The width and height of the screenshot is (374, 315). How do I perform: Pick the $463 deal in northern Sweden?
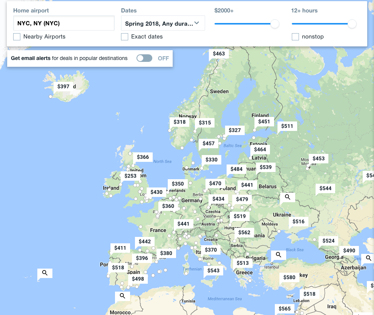coord(219,54)
